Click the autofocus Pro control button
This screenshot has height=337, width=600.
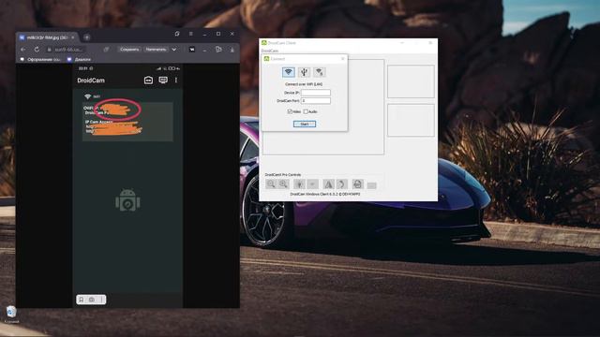pos(312,184)
